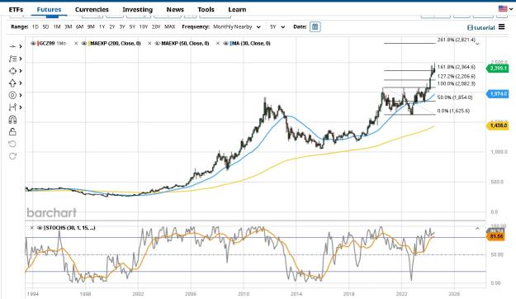516x299 pixels.
Task: Click the blue 1,974.0 price tag
Action: point(497,94)
